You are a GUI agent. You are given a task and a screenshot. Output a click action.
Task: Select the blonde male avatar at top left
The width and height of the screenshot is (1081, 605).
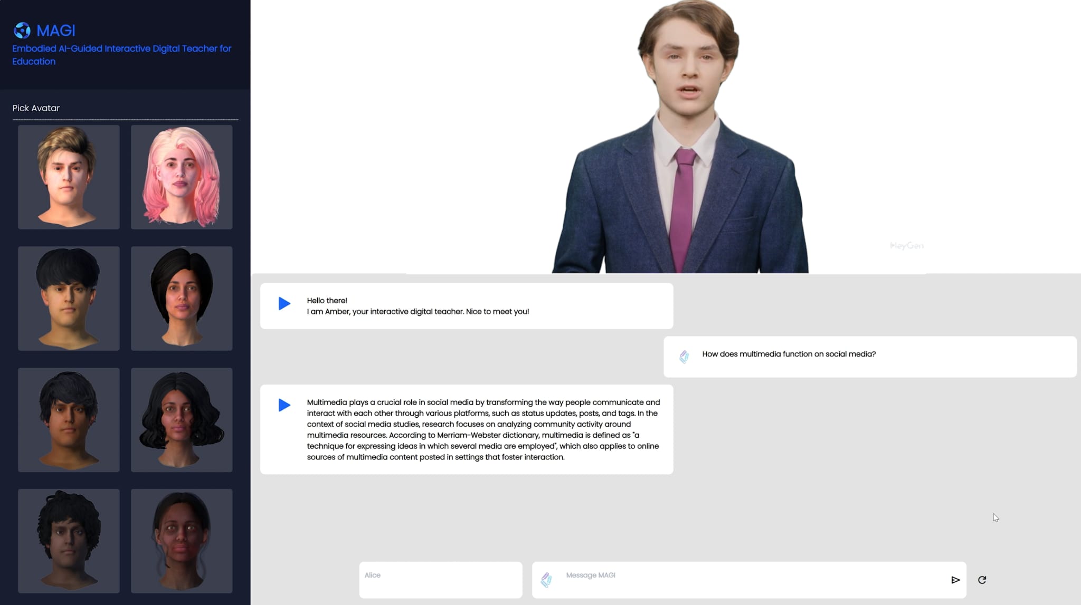coord(69,177)
